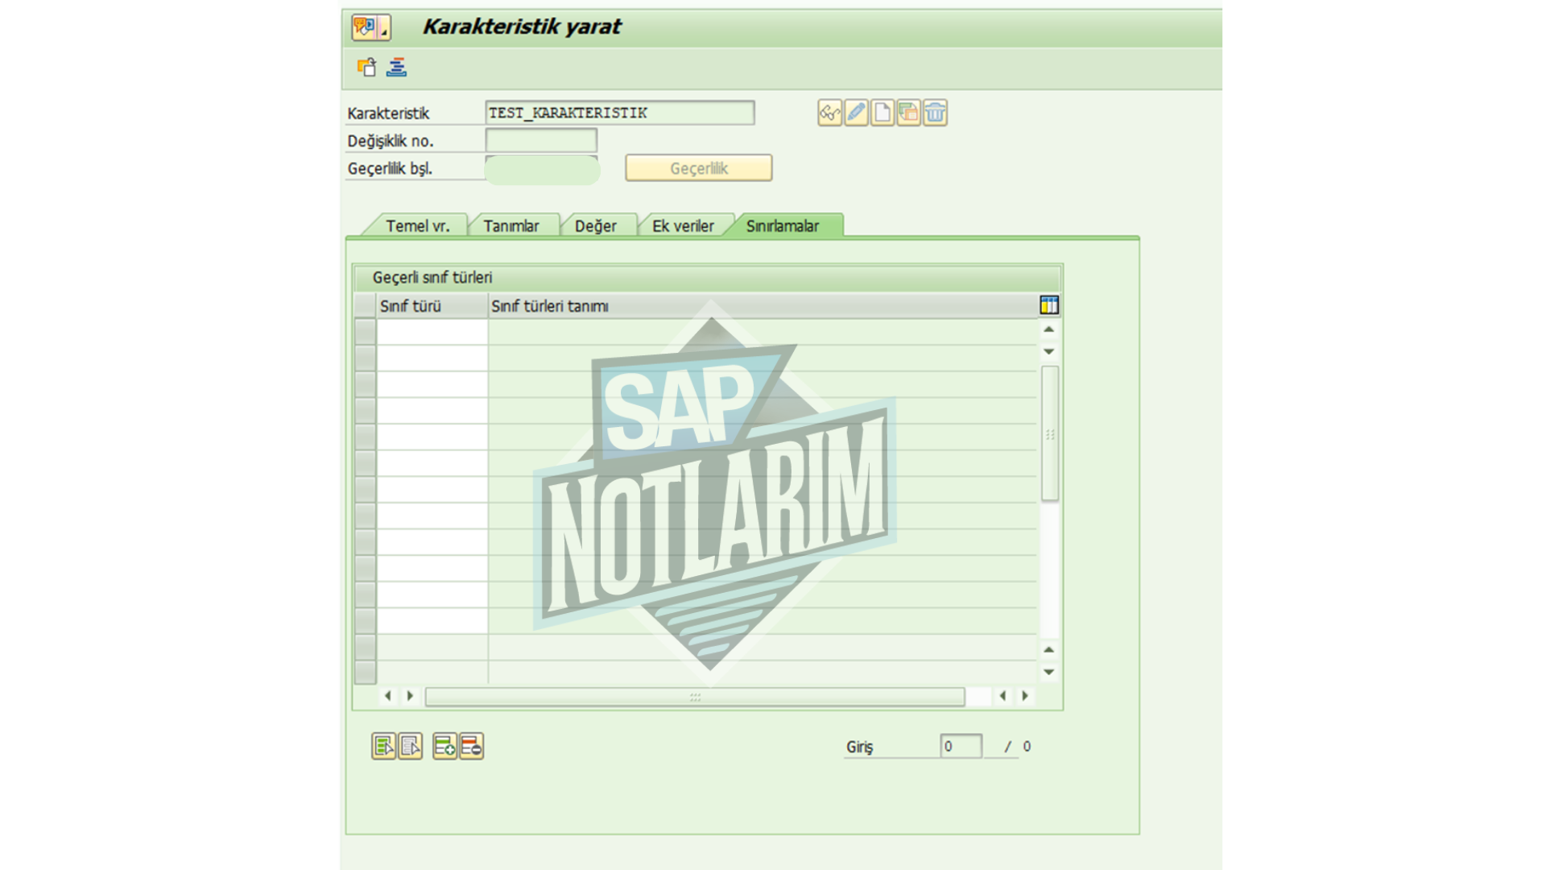Click the Karakteristik input field
This screenshot has height=870, width=1546.
(619, 113)
